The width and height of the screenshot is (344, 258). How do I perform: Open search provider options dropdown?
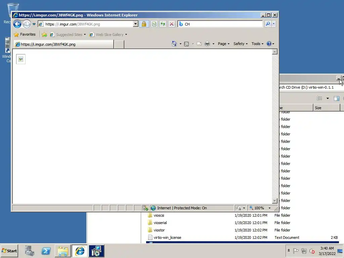tap(273, 24)
